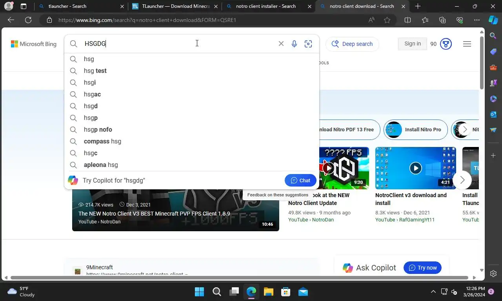The width and height of the screenshot is (502, 301).
Task: Choose the 'hsgc' suggestion
Action: [192, 153]
